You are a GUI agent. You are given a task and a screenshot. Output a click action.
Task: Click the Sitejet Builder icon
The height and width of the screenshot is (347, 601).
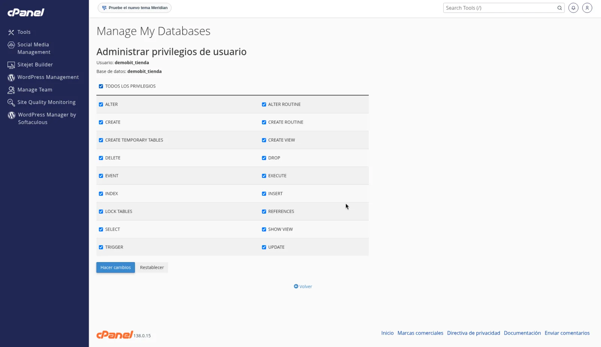point(11,65)
